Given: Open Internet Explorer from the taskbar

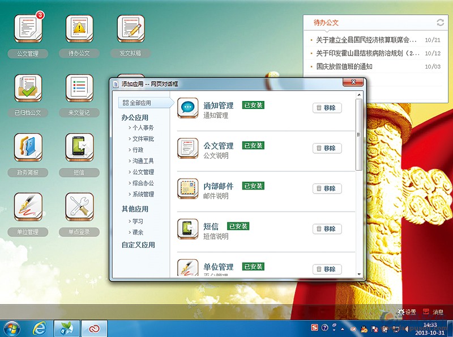Looking at the screenshot, I should [x=39, y=328].
